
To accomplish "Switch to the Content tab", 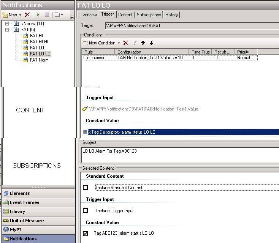I will coord(125,15).
